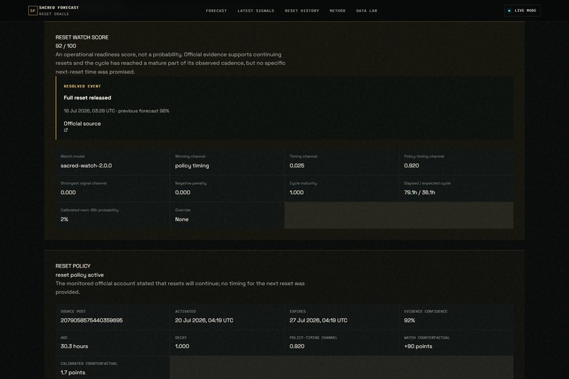Click the source post ID 2079058575440359695

pos(92,320)
